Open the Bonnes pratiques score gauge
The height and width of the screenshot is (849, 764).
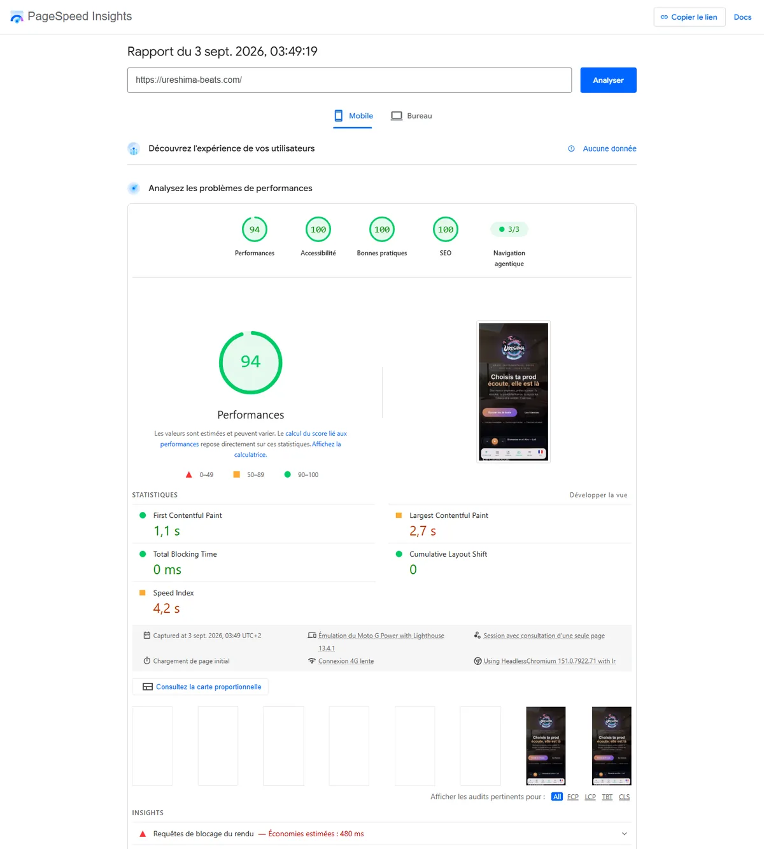tap(382, 229)
